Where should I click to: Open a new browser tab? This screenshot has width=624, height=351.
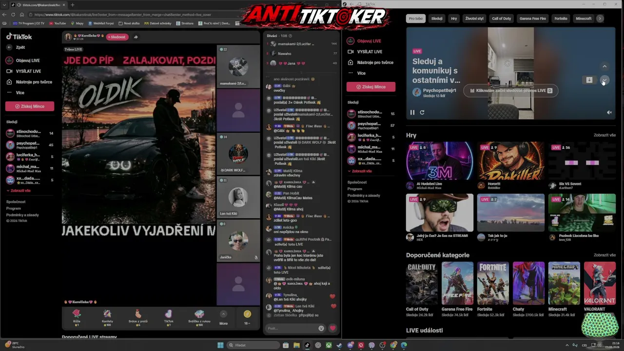tap(73, 5)
